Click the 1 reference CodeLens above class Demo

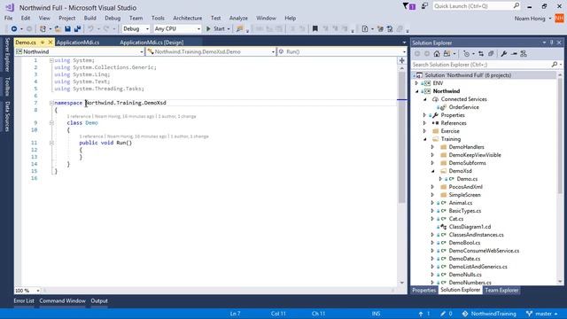point(79,116)
